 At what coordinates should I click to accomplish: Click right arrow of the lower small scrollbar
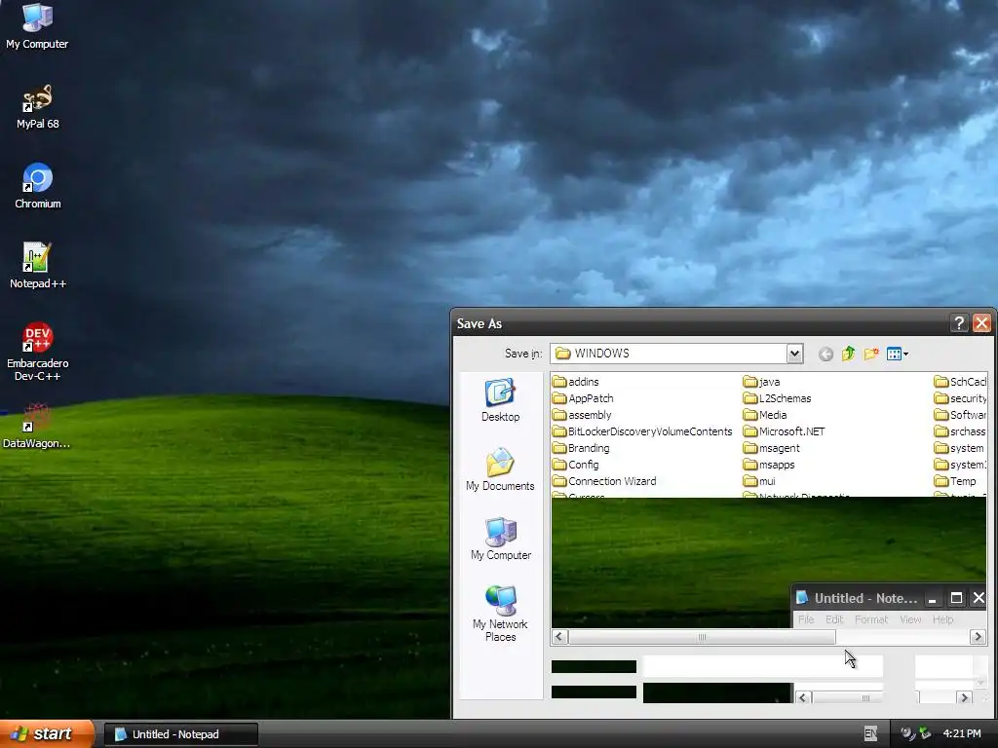click(965, 697)
